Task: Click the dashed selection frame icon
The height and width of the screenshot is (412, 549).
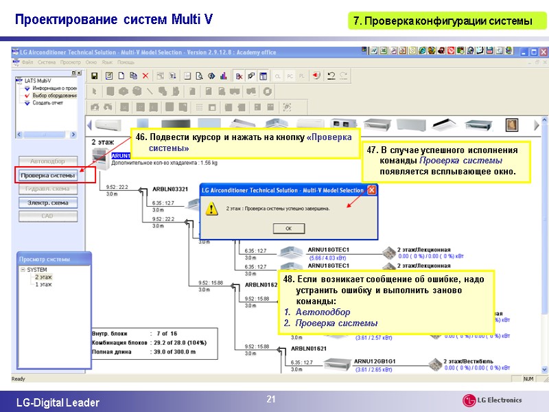Action: [287, 107]
